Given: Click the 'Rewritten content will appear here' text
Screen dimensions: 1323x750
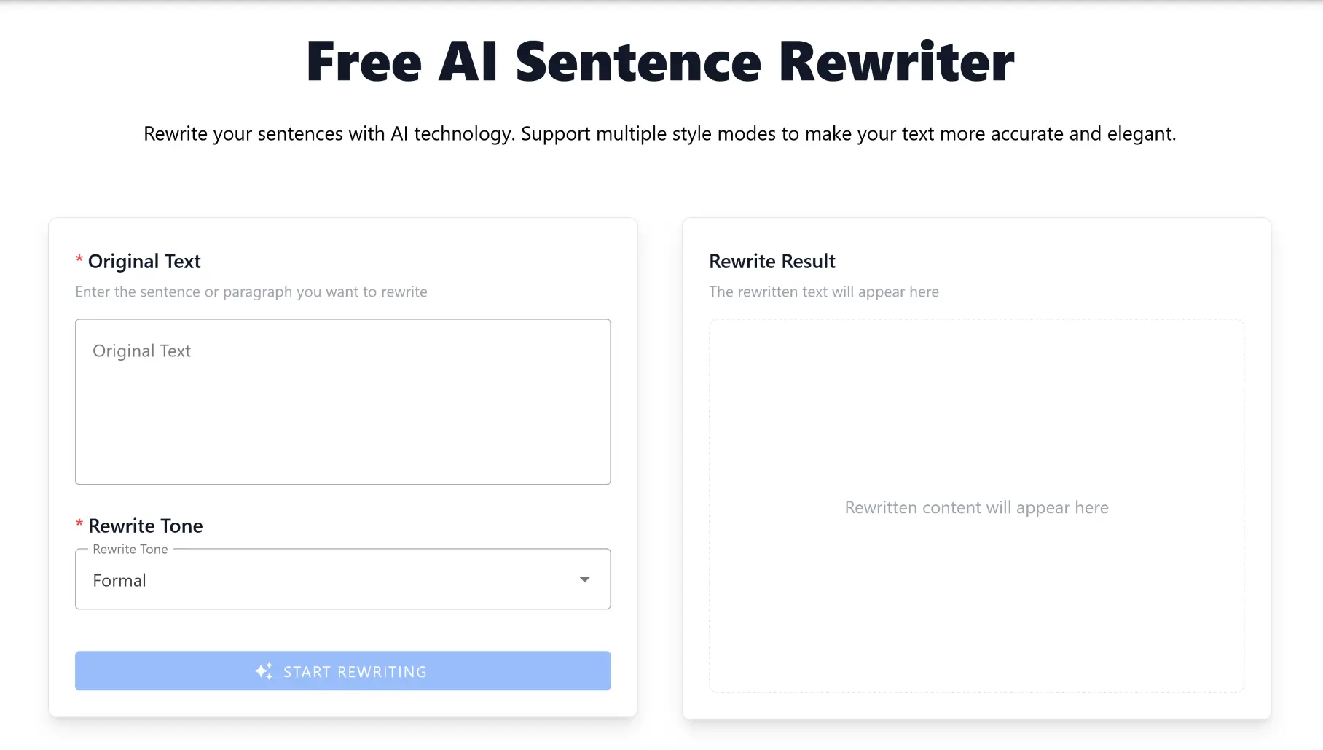Looking at the screenshot, I should [x=977, y=507].
